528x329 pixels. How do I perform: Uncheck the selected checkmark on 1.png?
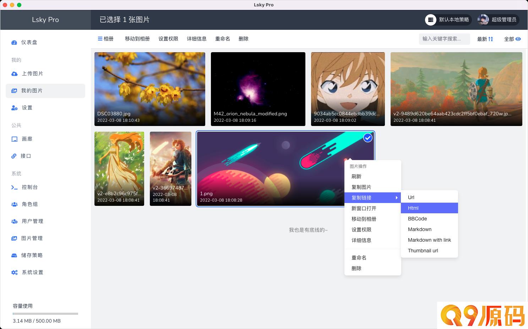[368, 138]
